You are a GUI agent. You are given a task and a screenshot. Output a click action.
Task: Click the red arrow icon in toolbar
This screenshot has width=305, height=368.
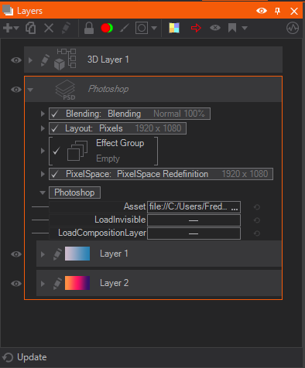point(196,28)
